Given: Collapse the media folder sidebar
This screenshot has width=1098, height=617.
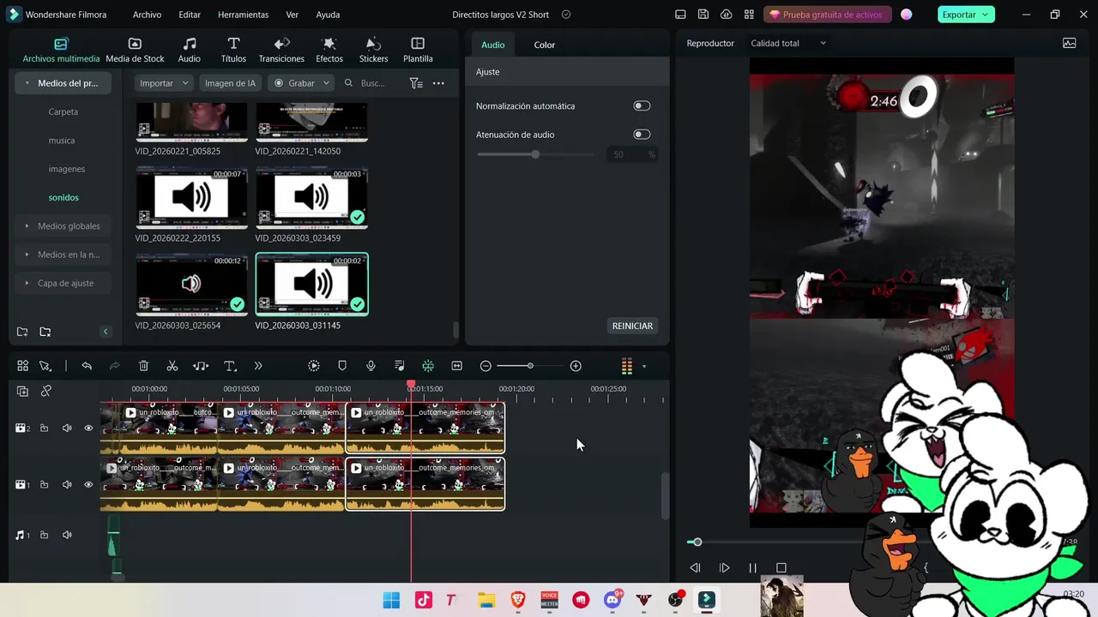Looking at the screenshot, I should pyautogui.click(x=106, y=332).
